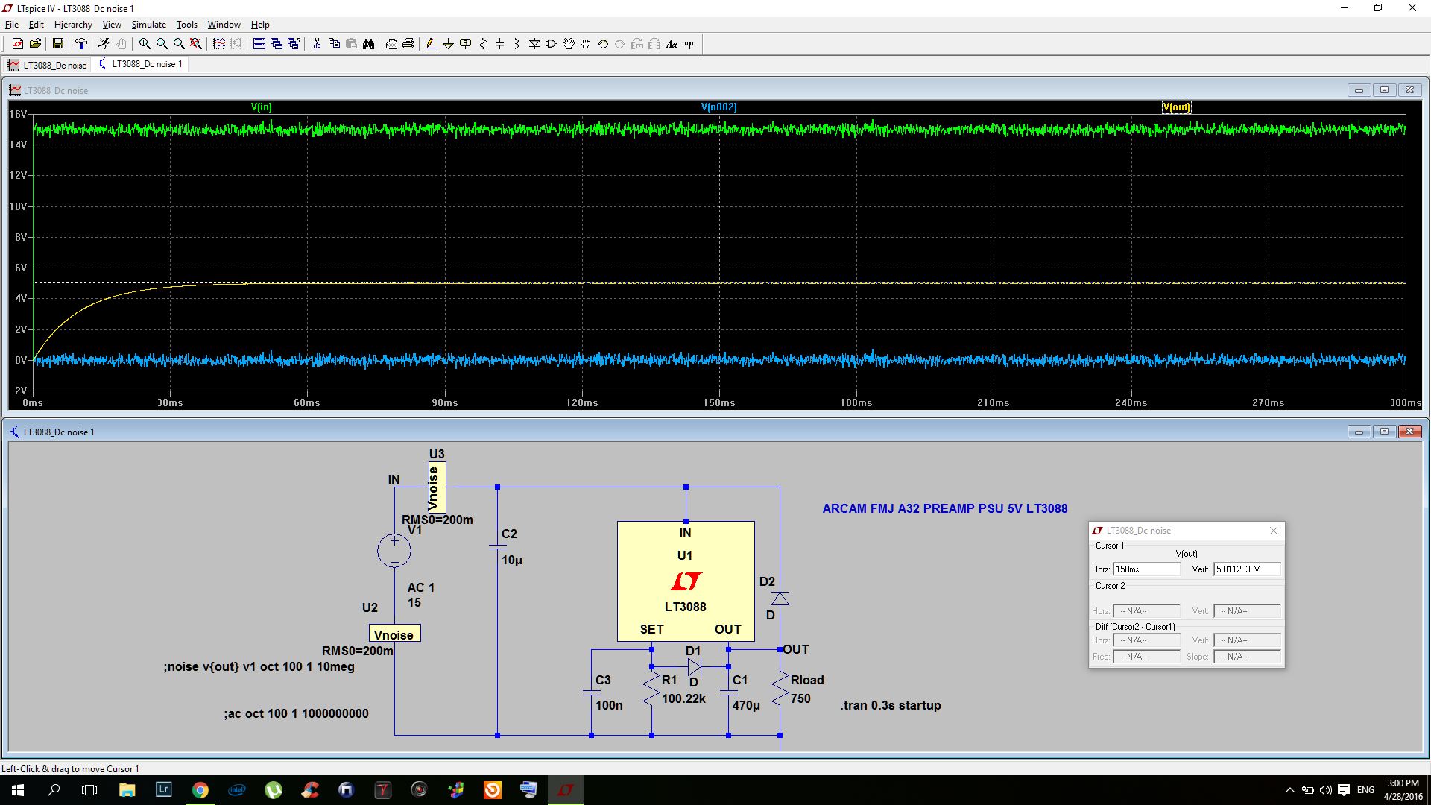
Task: Click the Close All Windows icon
Action: 294,44
